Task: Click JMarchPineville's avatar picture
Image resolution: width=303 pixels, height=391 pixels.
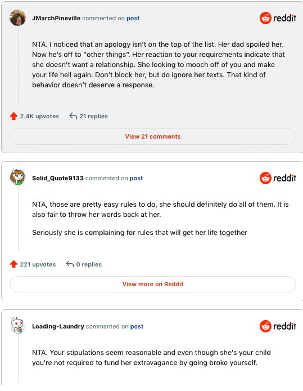Action: 17,18
